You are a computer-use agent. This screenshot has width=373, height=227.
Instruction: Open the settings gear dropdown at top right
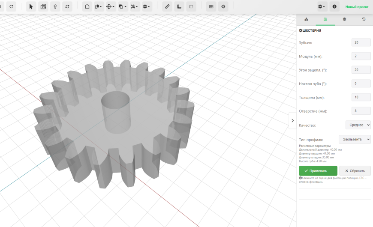(x=322, y=7)
